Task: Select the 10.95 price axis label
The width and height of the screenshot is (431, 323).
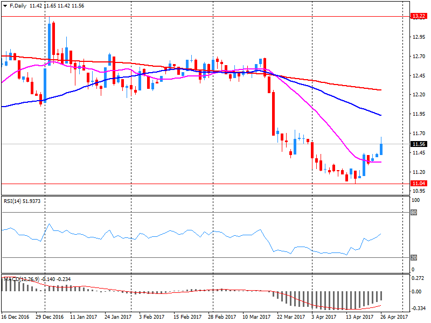Action: click(x=419, y=191)
